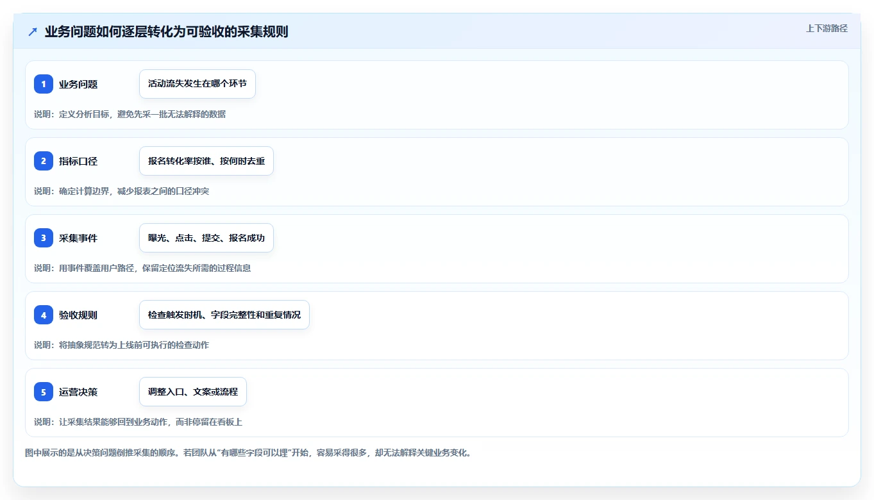Click the note 说明：将抽象规范转为上线前可执行的检查动作

(122, 345)
